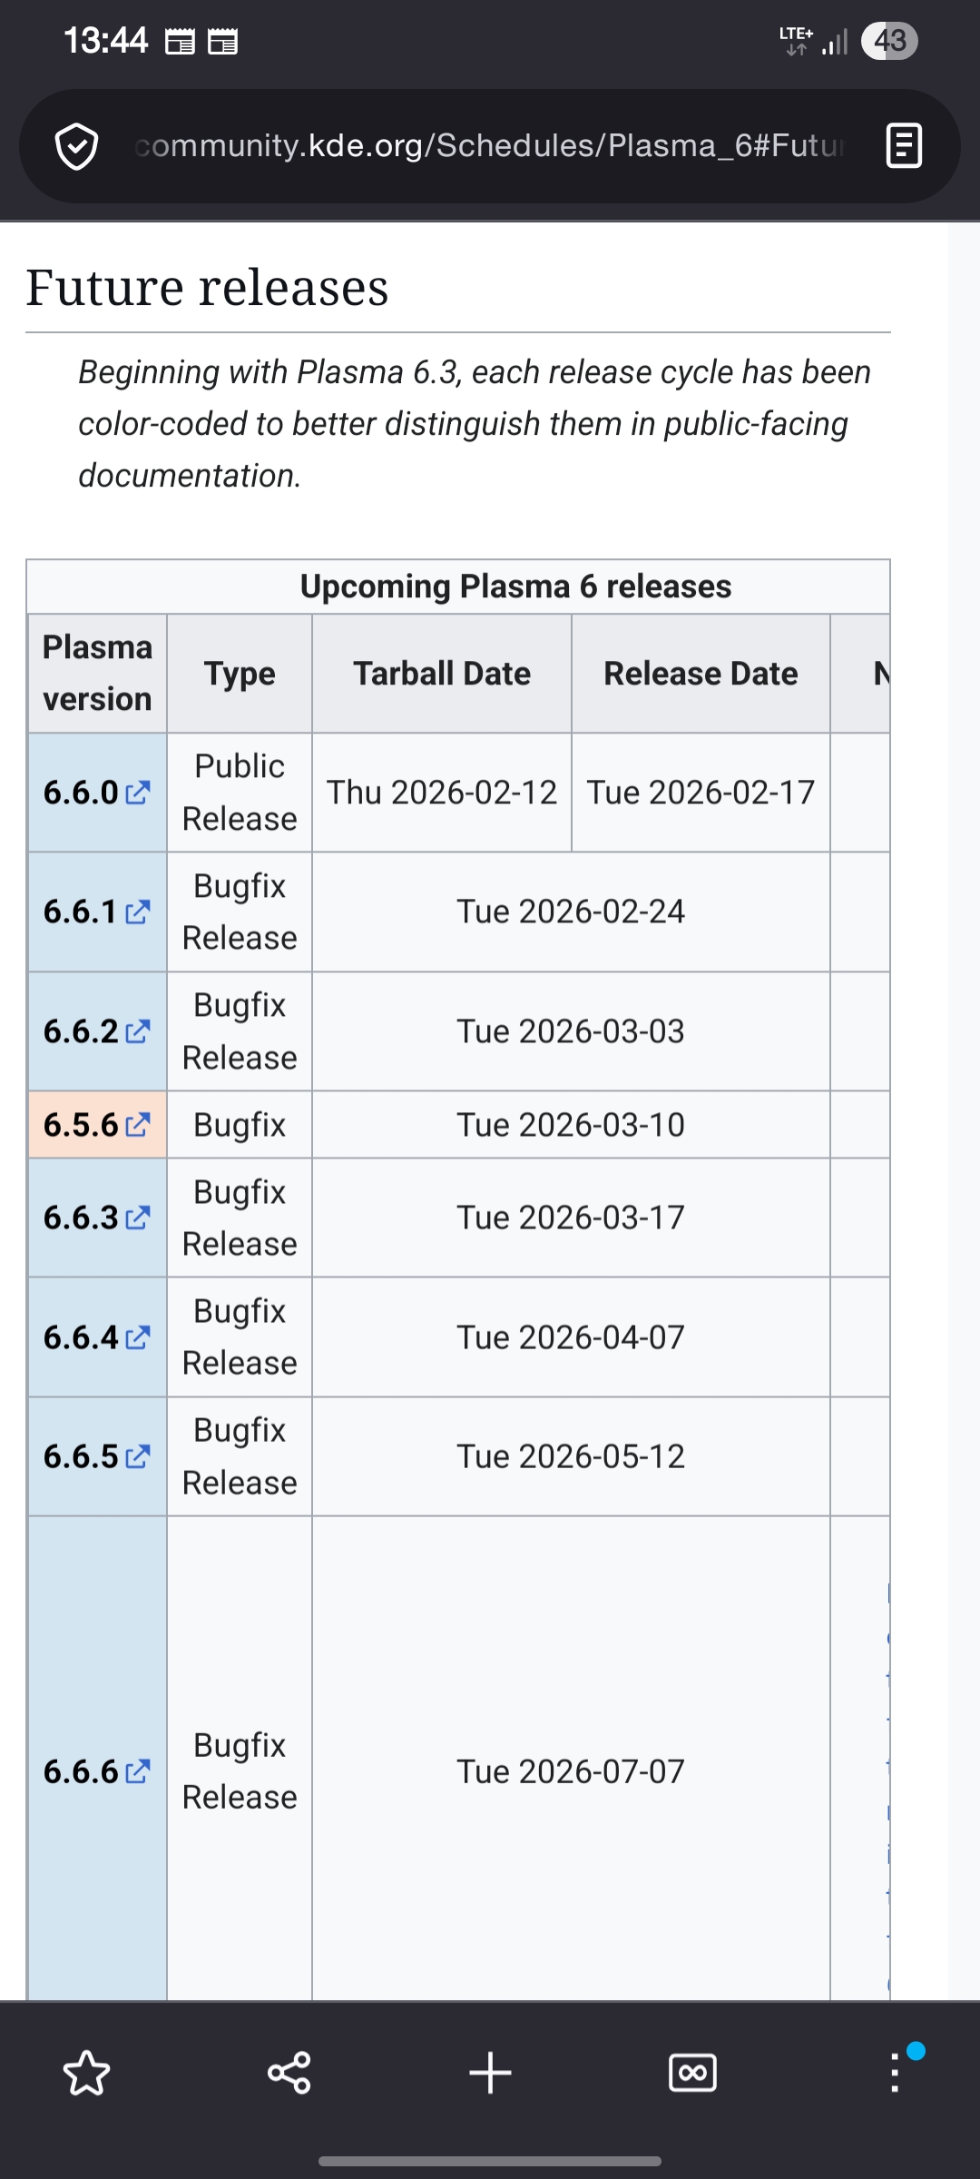Open reader mode from address bar

tap(904, 146)
